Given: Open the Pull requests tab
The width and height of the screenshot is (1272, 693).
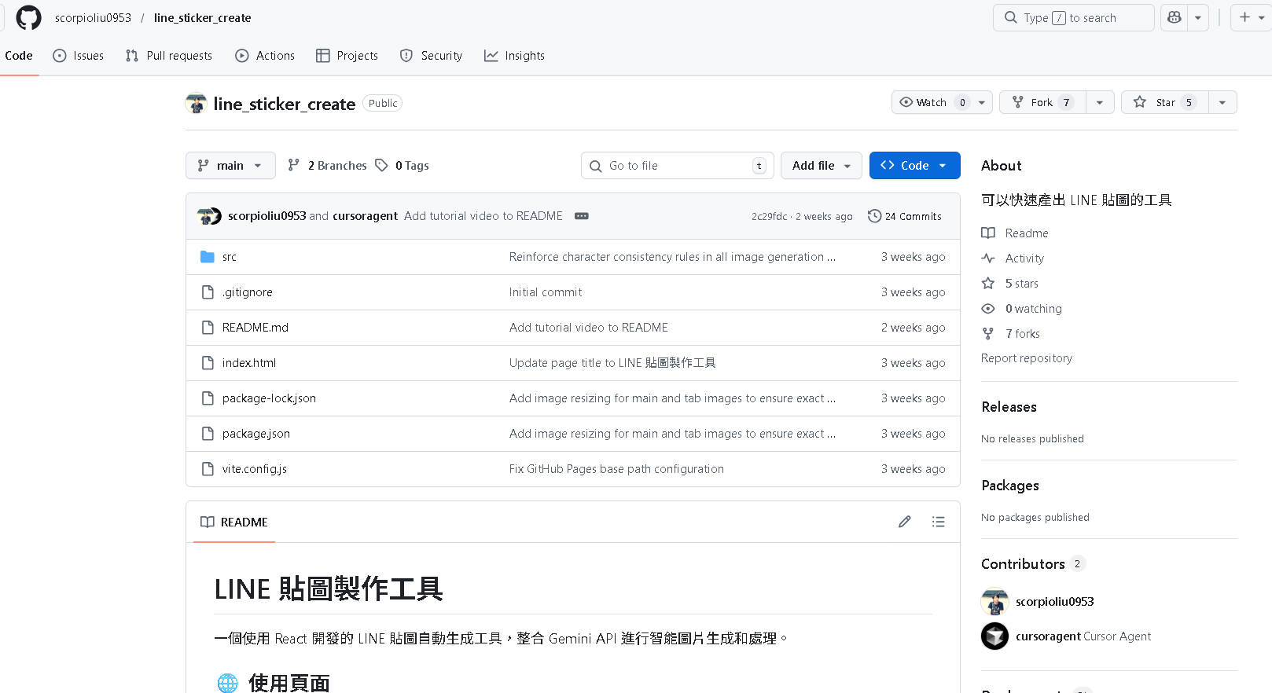Looking at the screenshot, I should tap(169, 56).
